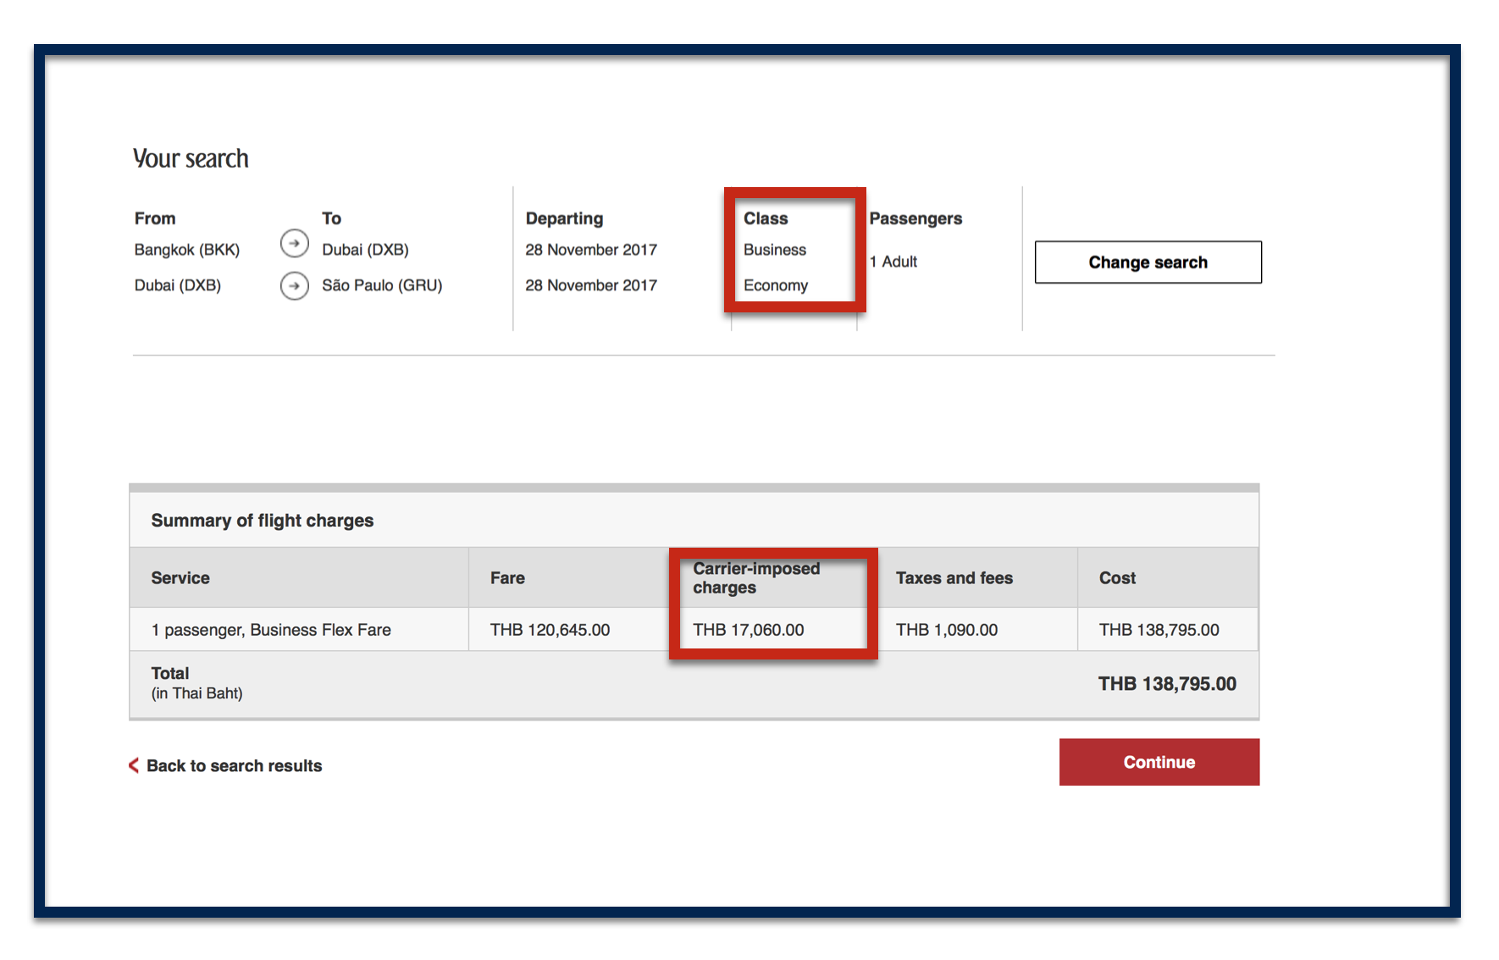This screenshot has width=1499, height=960.
Task: Go back via Back to search results
Action: click(x=234, y=765)
